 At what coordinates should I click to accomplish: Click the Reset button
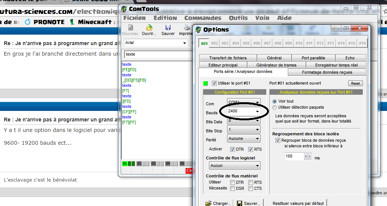click(355, 83)
